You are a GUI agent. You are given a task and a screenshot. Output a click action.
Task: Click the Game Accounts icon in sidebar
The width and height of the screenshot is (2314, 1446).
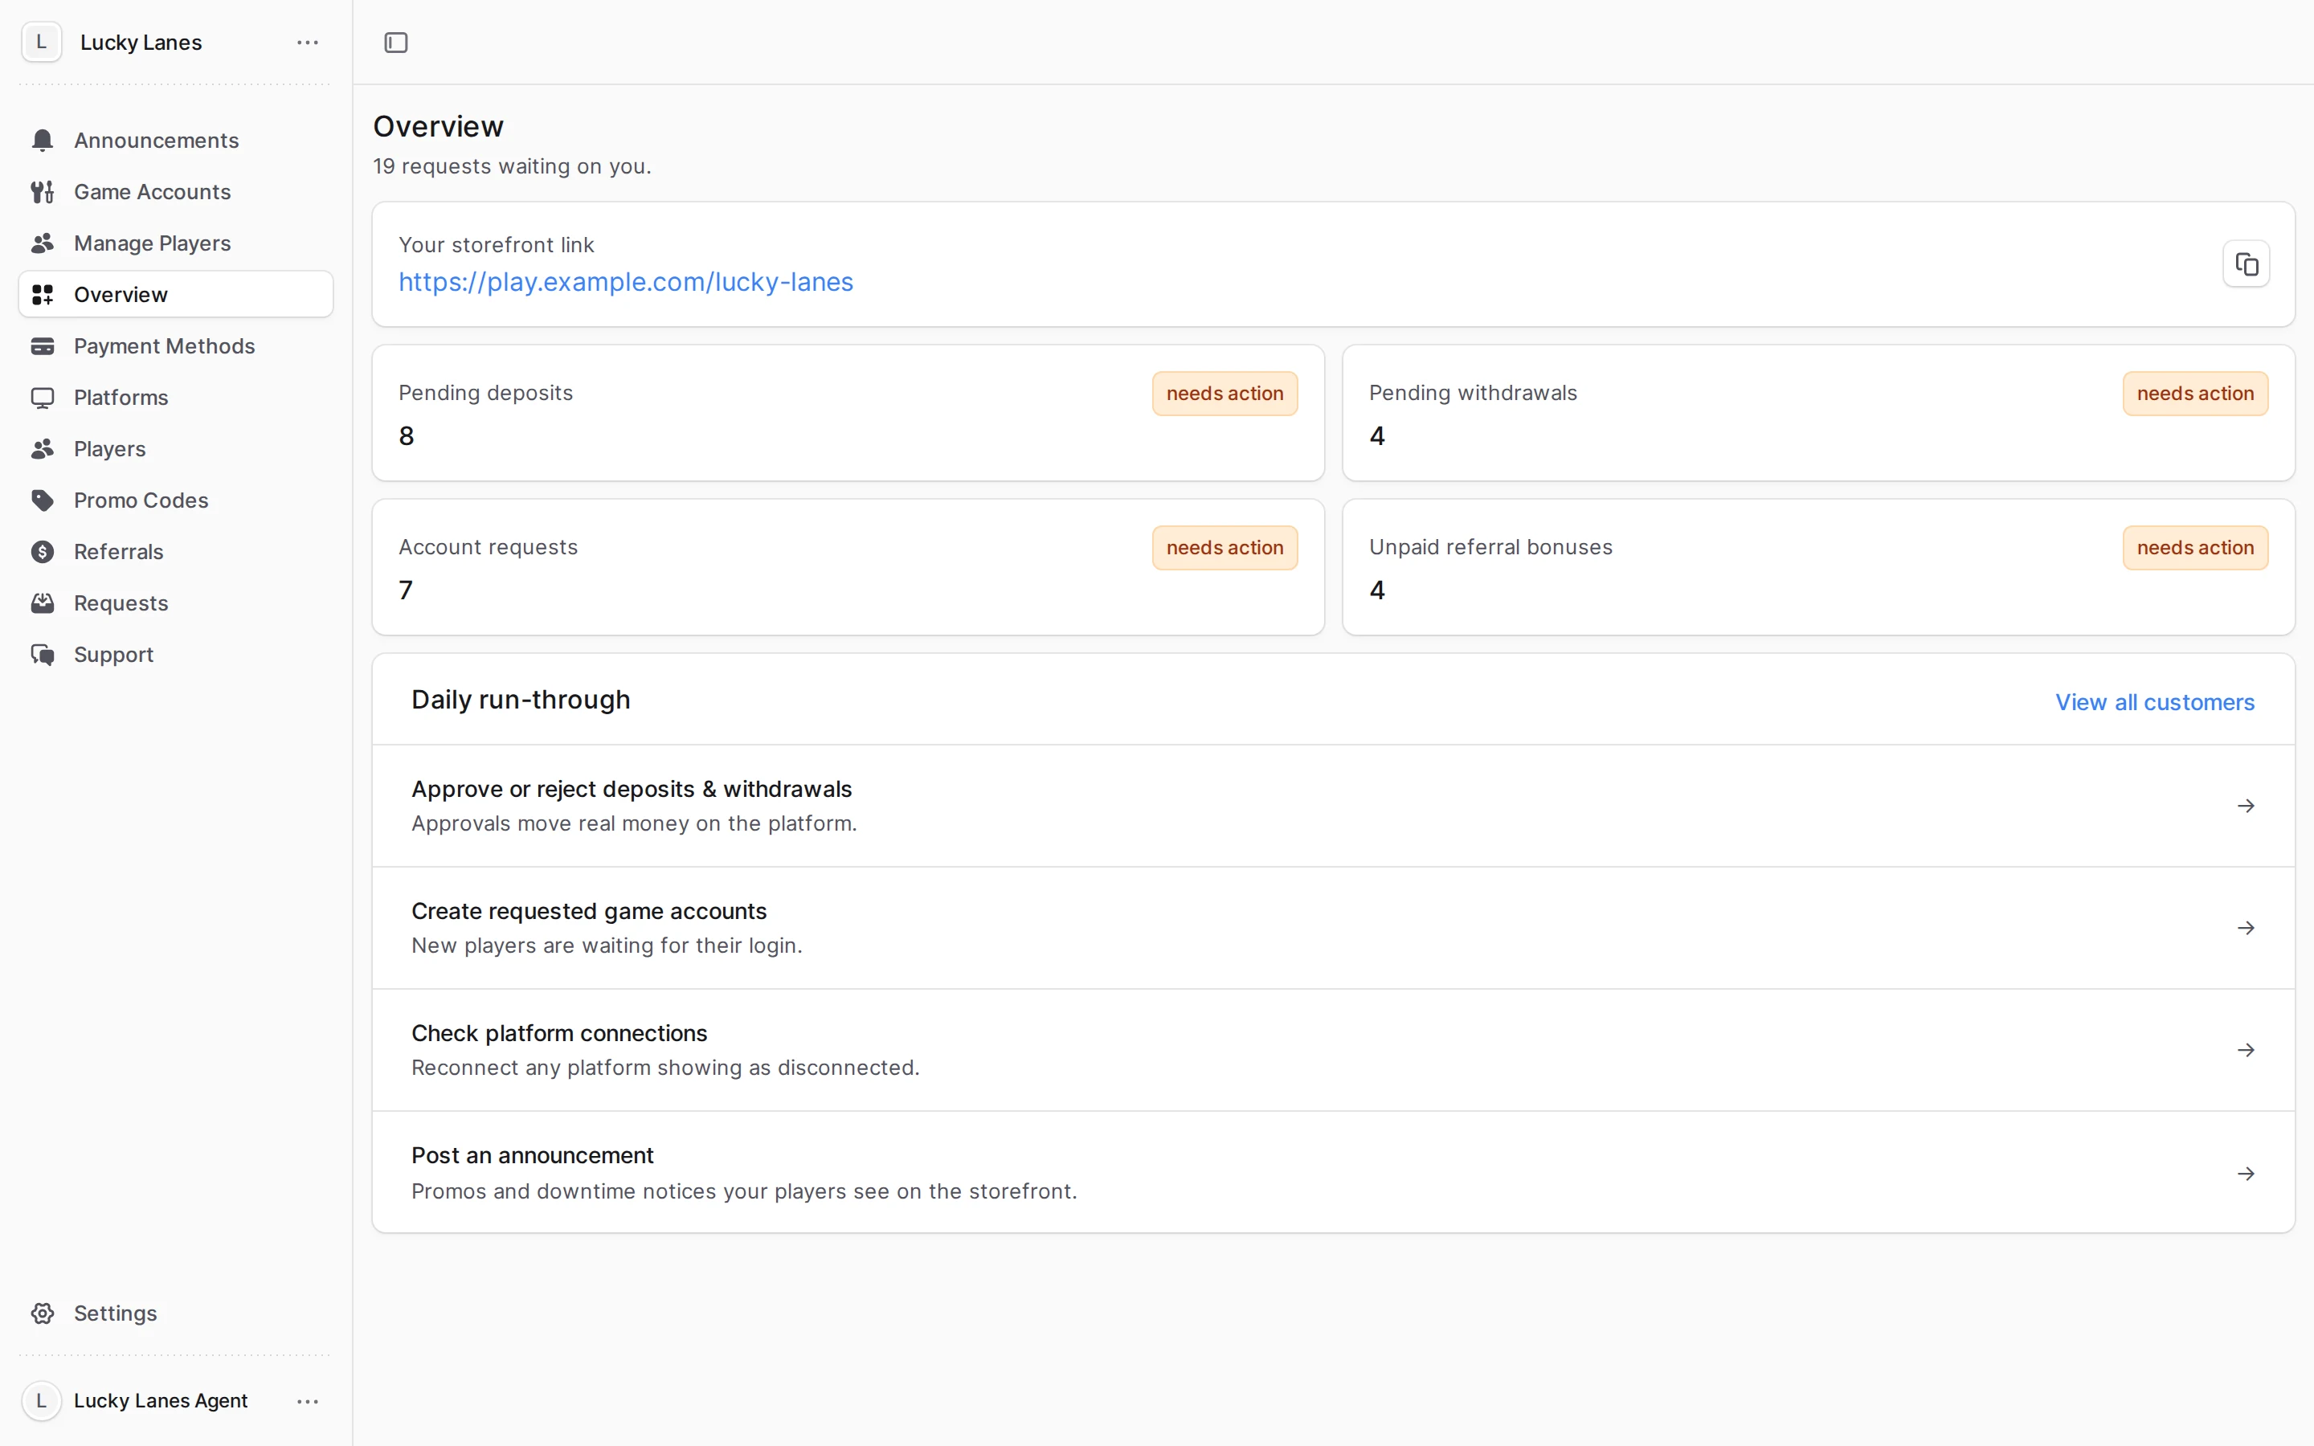tap(42, 192)
